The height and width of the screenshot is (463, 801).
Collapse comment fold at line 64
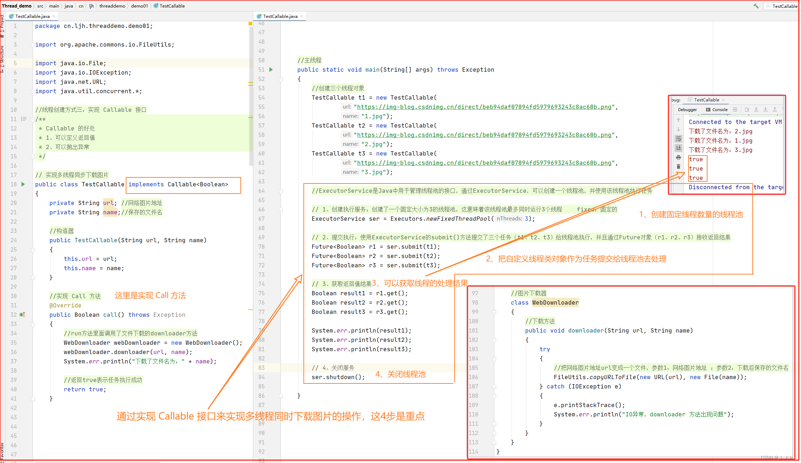point(281,191)
